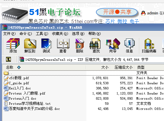Select file name 百度知道中关于JTAG的介绍.doc
This screenshot has width=164, height=121.
tap(34, 109)
